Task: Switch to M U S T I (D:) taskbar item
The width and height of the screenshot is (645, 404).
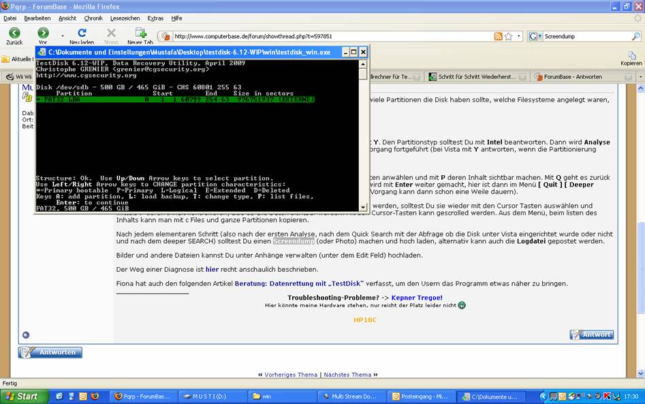Action: pyautogui.click(x=213, y=397)
